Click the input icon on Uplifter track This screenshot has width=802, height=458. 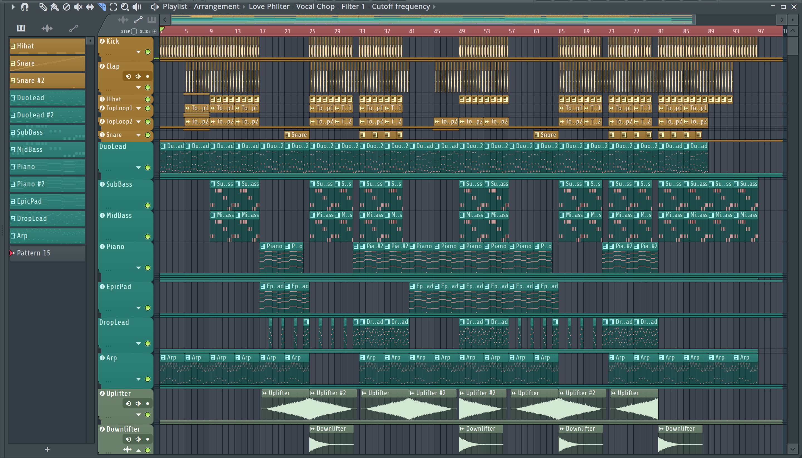128,403
